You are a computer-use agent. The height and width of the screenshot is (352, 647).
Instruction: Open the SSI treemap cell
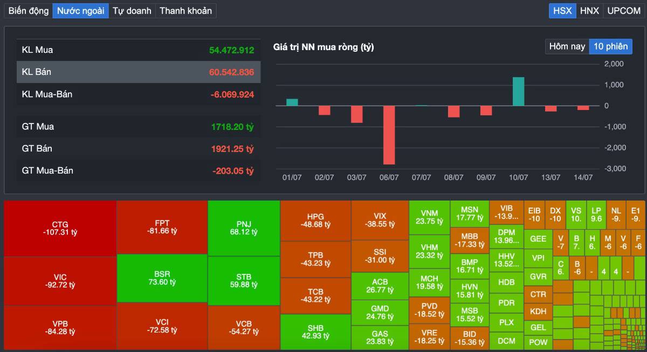click(x=380, y=256)
